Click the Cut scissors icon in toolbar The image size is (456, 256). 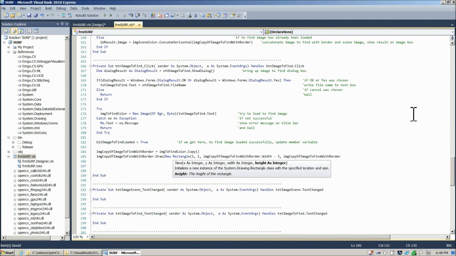[196, 16]
